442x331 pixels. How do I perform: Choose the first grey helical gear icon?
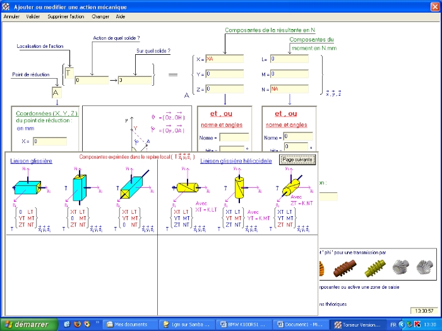pyautogui.click(x=400, y=267)
